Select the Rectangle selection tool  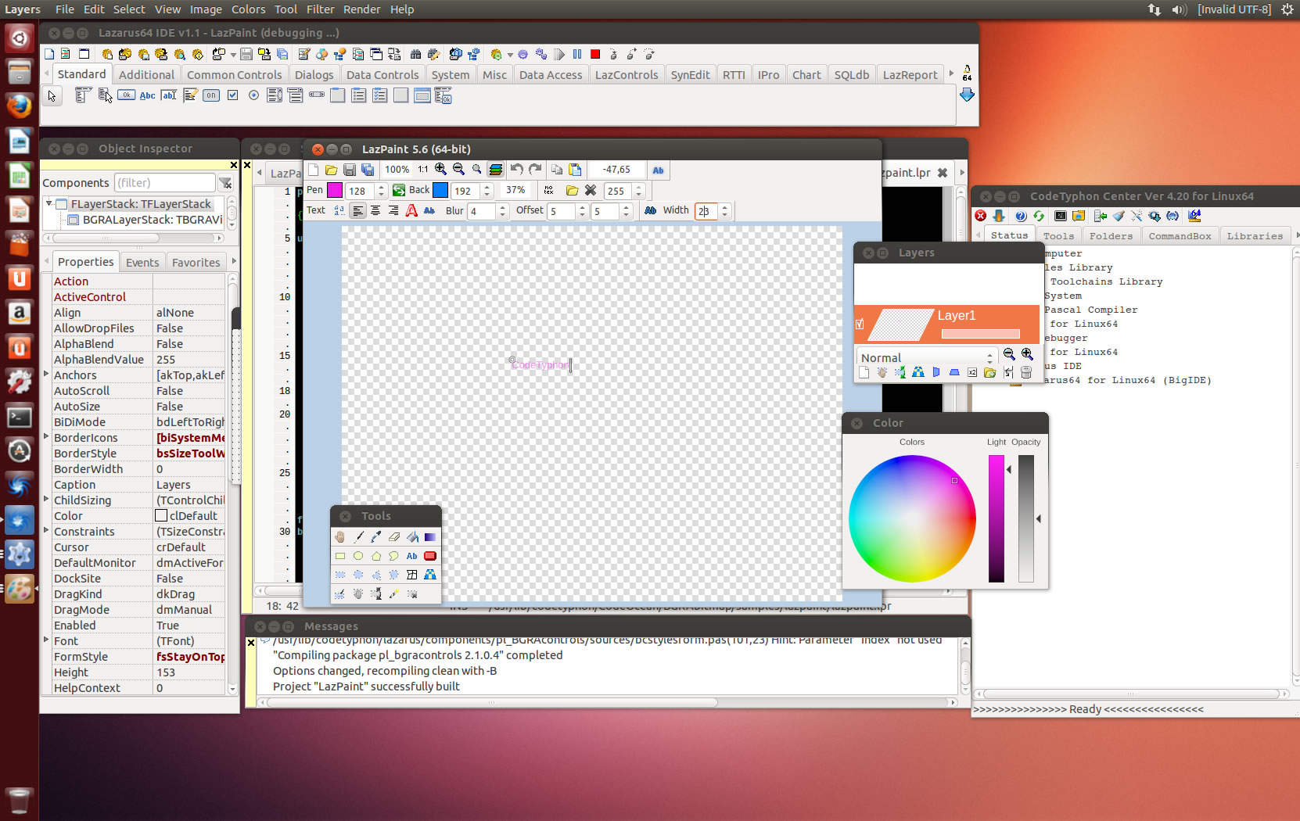click(340, 575)
